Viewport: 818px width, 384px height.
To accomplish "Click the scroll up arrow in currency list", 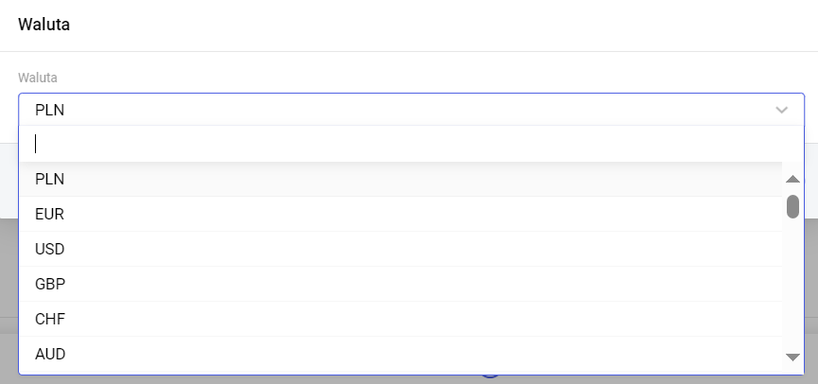I will coord(792,179).
